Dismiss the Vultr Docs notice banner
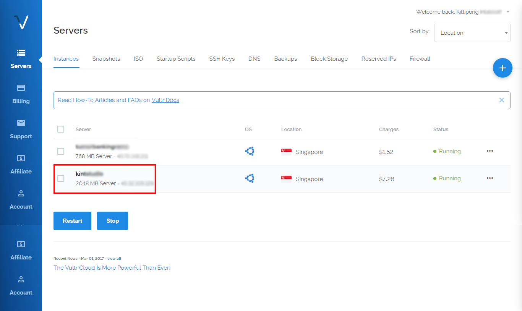The width and height of the screenshot is (522, 311). click(502, 100)
